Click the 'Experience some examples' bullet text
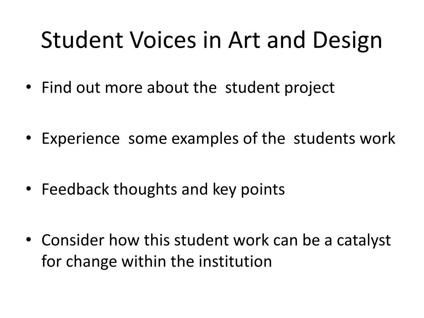The image size is (424, 318). [218, 139]
